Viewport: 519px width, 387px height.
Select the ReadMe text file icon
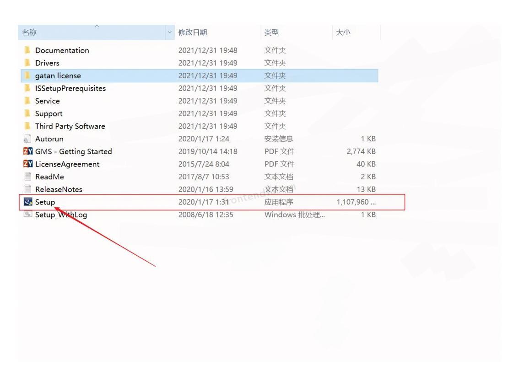[28, 177]
